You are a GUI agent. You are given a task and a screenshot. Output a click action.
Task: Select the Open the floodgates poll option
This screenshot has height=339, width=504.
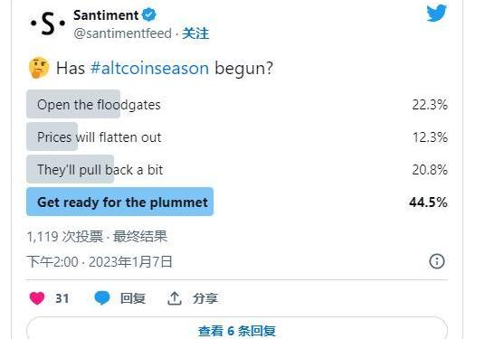(237, 104)
